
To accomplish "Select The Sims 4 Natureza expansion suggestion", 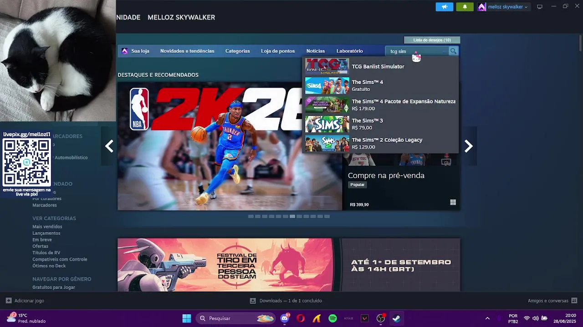I will [381, 105].
